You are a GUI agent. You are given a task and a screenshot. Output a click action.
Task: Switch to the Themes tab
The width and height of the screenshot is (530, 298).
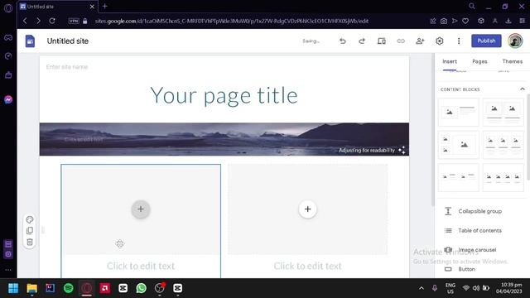pos(512,61)
